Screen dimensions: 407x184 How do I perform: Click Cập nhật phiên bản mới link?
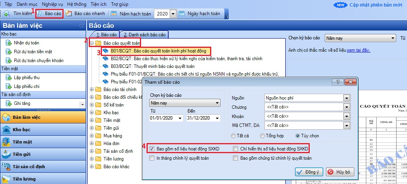376,5
